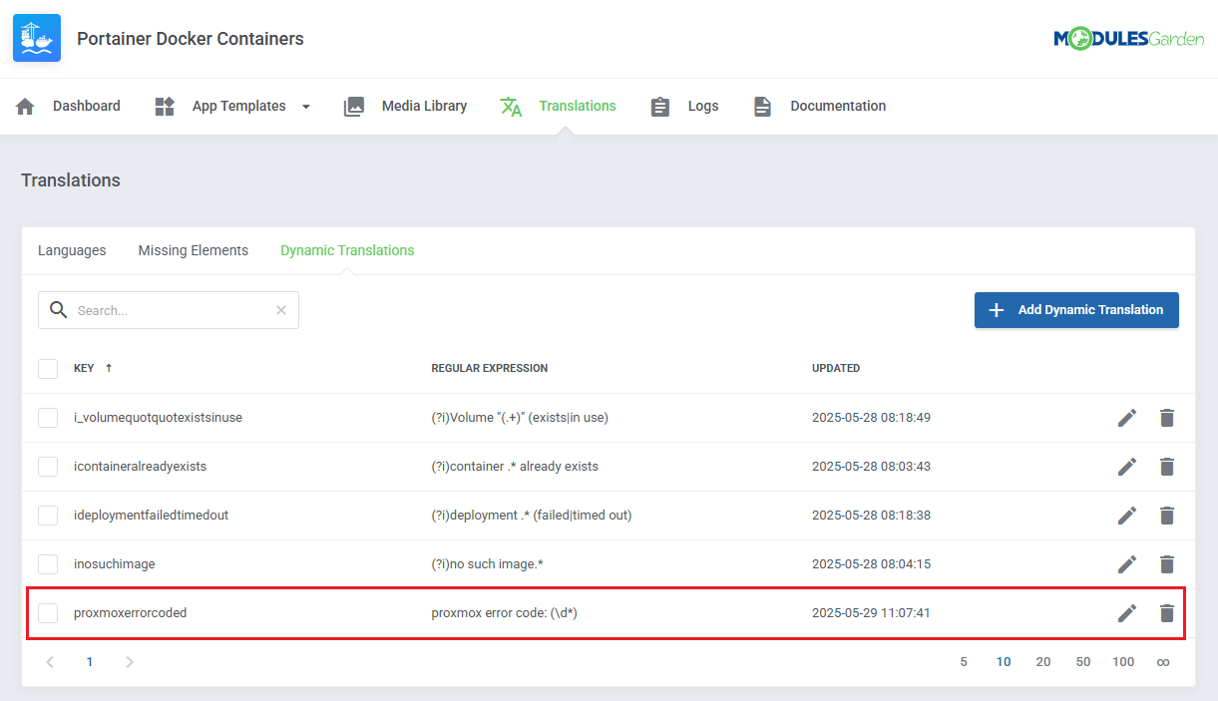Viewport: 1218px width, 701px height.
Task: Click the Portainer Docker Containers logo icon
Action: tap(37, 38)
